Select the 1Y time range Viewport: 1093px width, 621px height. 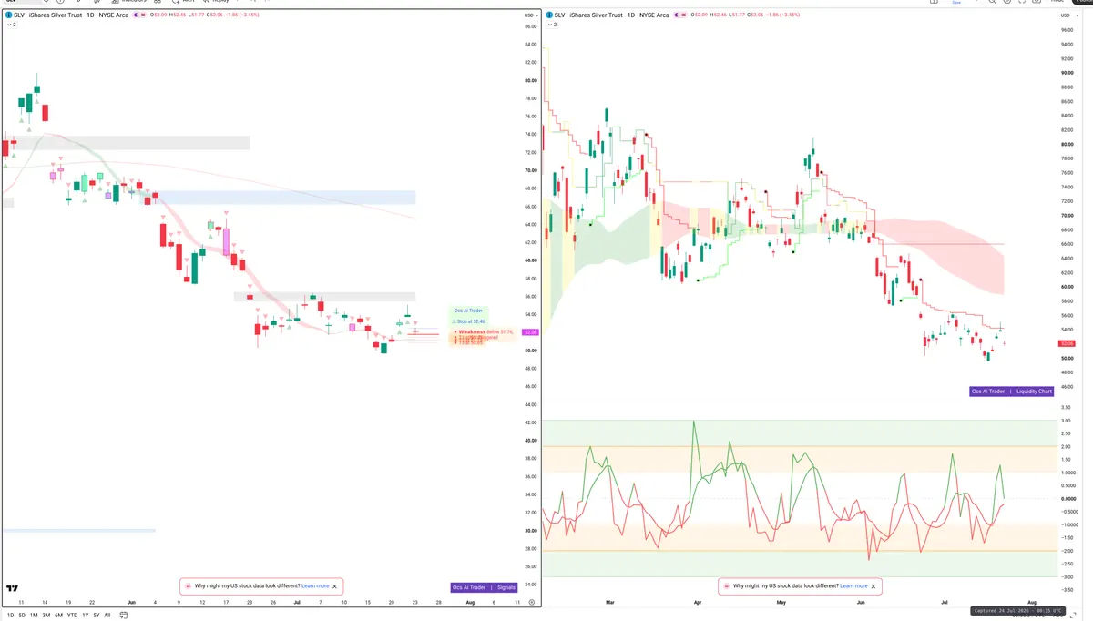click(x=85, y=616)
